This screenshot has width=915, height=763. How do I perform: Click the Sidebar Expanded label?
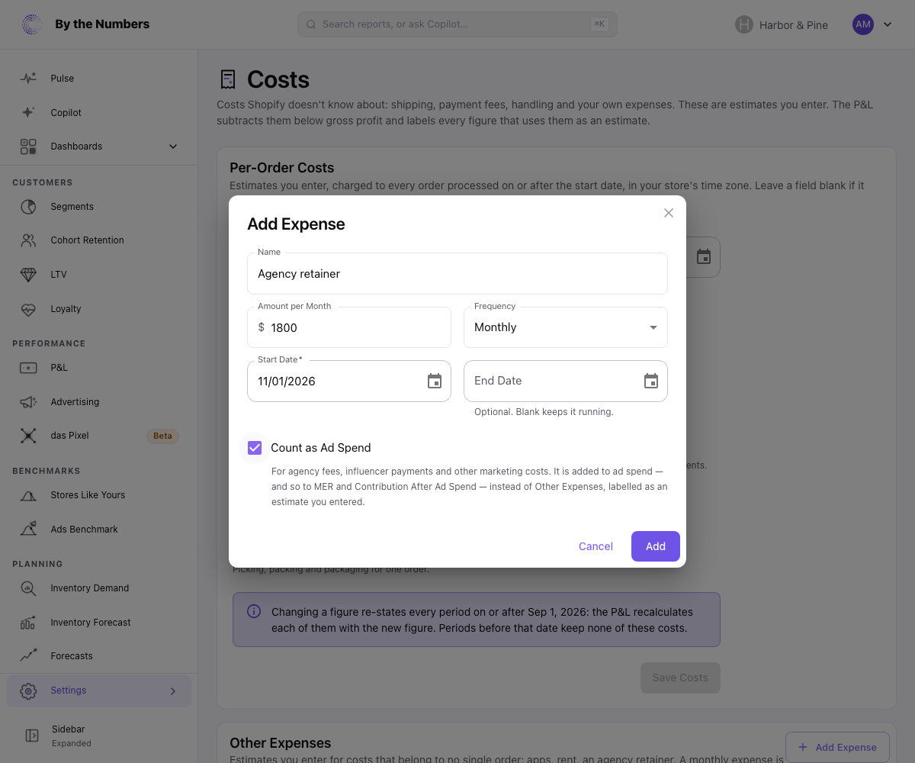coord(72,736)
